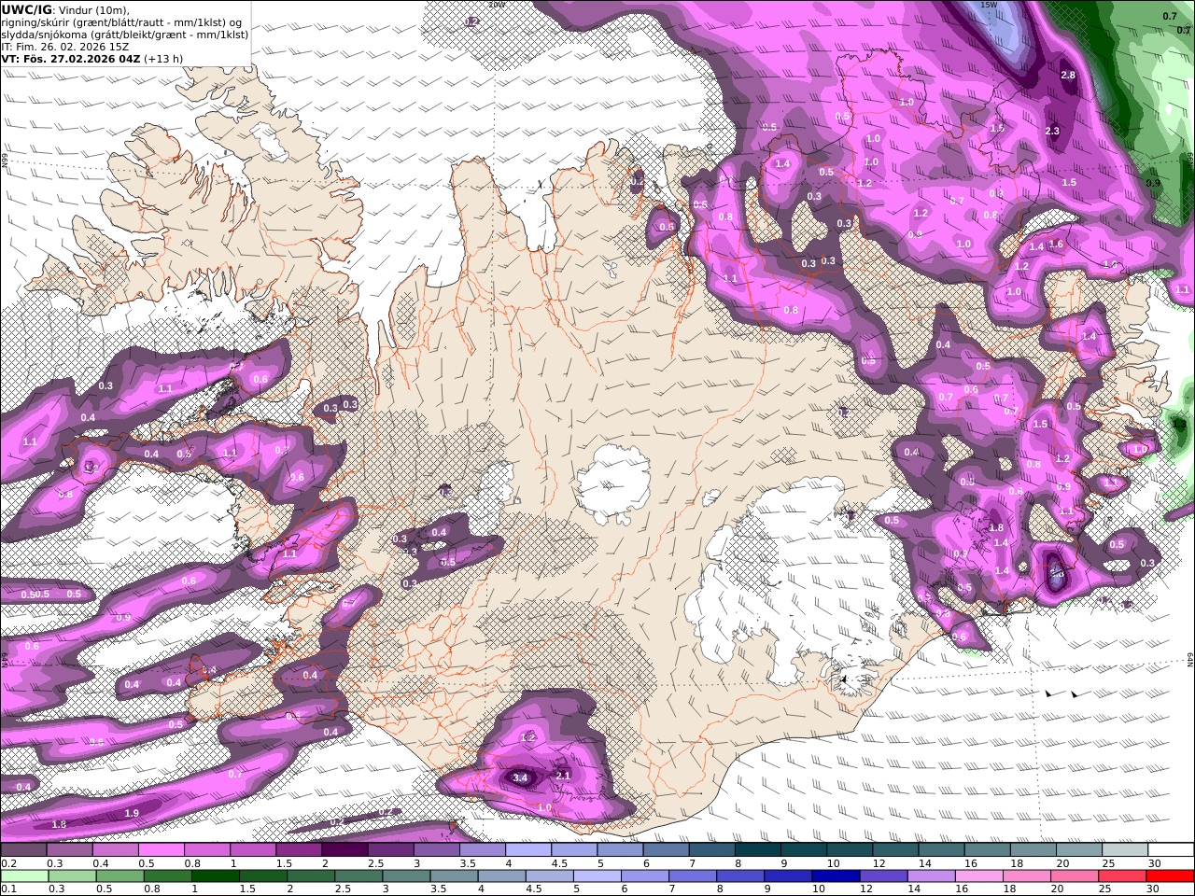Screen dimensions: 1195x896
Task: Click the '30' label on the upper legend row
Action: pyautogui.click(x=1155, y=864)
